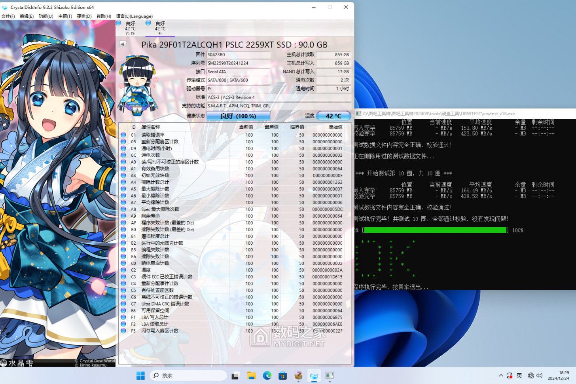
Task: Open the 语言(L)(Language) menu
Action: 134,16
